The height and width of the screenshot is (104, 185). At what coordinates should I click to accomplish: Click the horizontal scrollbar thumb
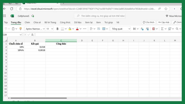[x=39, y=98]
